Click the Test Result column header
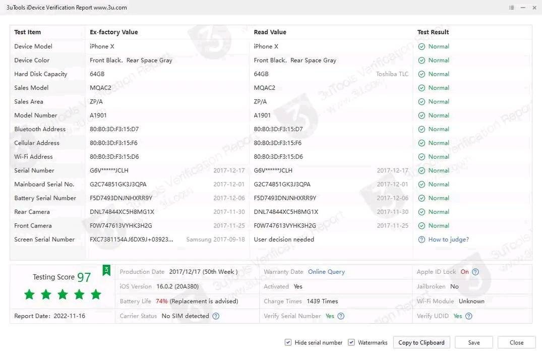542x356 pixels. pos(433,32)
